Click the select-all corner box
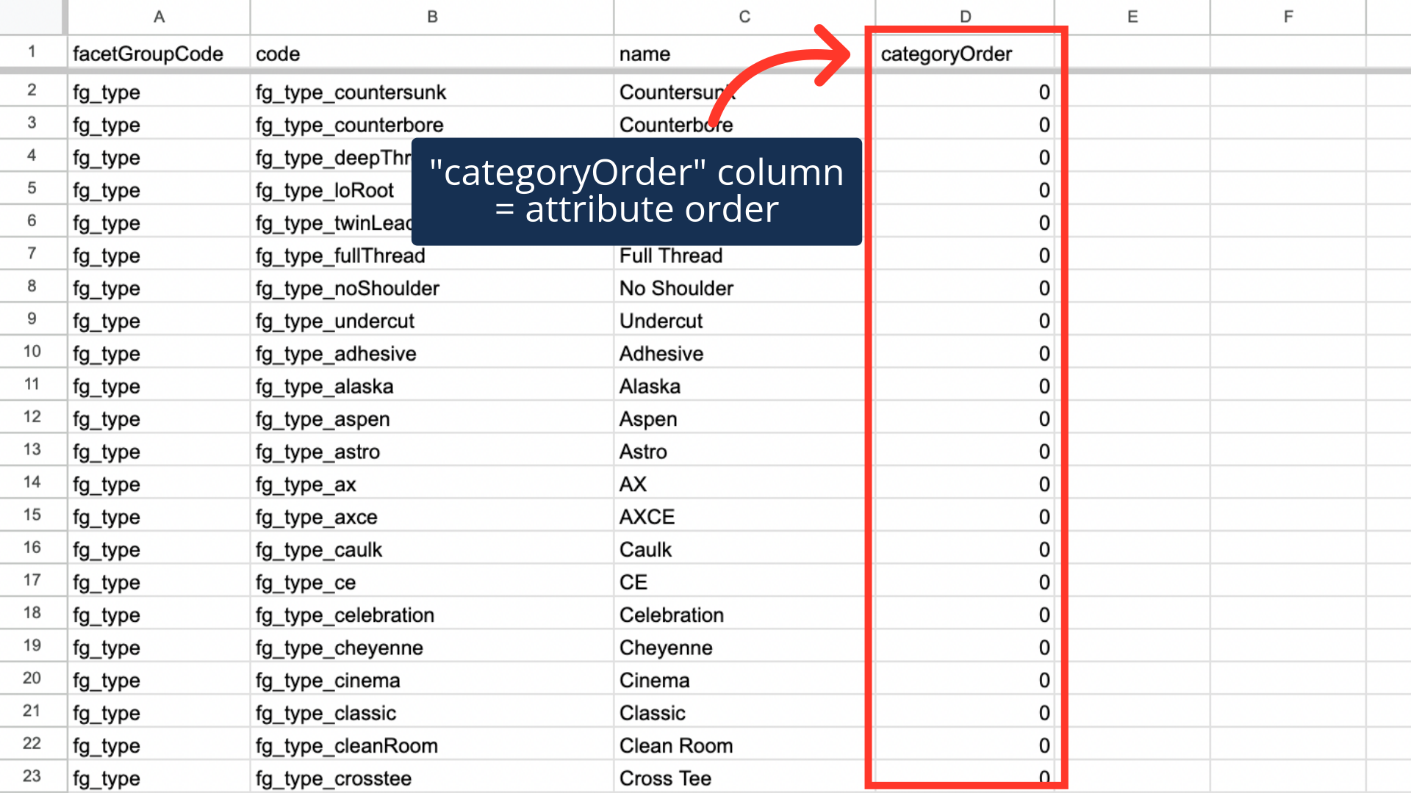Image resolution: width=1411 pixels, height=793 pixels. (x=32, y=16)
